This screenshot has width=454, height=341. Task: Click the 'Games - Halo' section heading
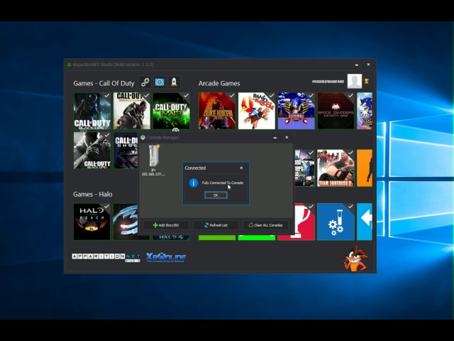(93, 194)
